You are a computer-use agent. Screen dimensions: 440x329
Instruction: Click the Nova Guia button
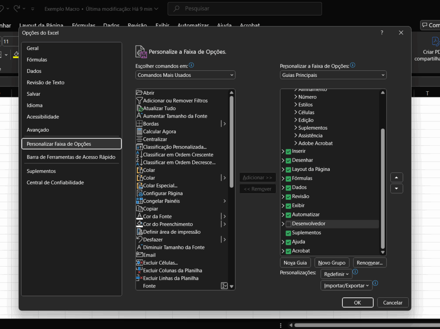point(295,263)
